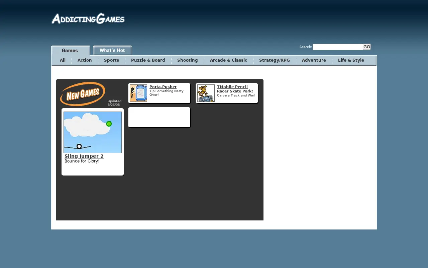Open the Strategy/RPG category

coord(275,60)
